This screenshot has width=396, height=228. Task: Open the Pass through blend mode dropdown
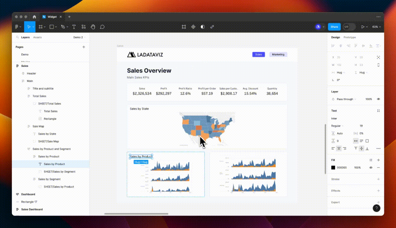tap(346, 99)
